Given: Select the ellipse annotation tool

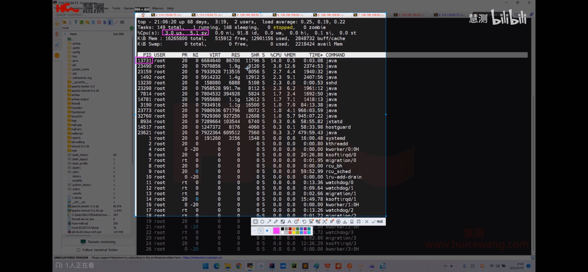Looking at the screenshot, I should (x=262, y=222).
